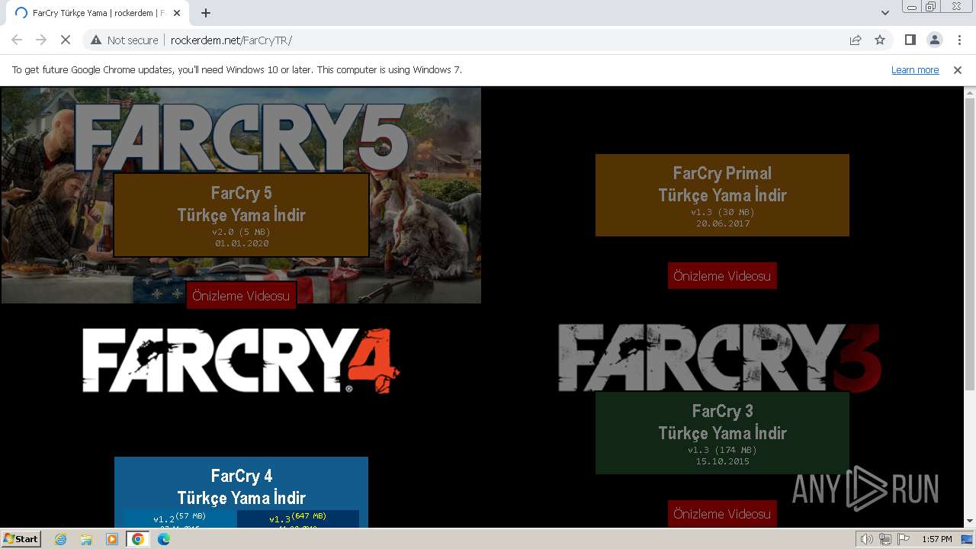
Task: Dismiss the Chrome update notification bar
Action: tap(958, 70)
